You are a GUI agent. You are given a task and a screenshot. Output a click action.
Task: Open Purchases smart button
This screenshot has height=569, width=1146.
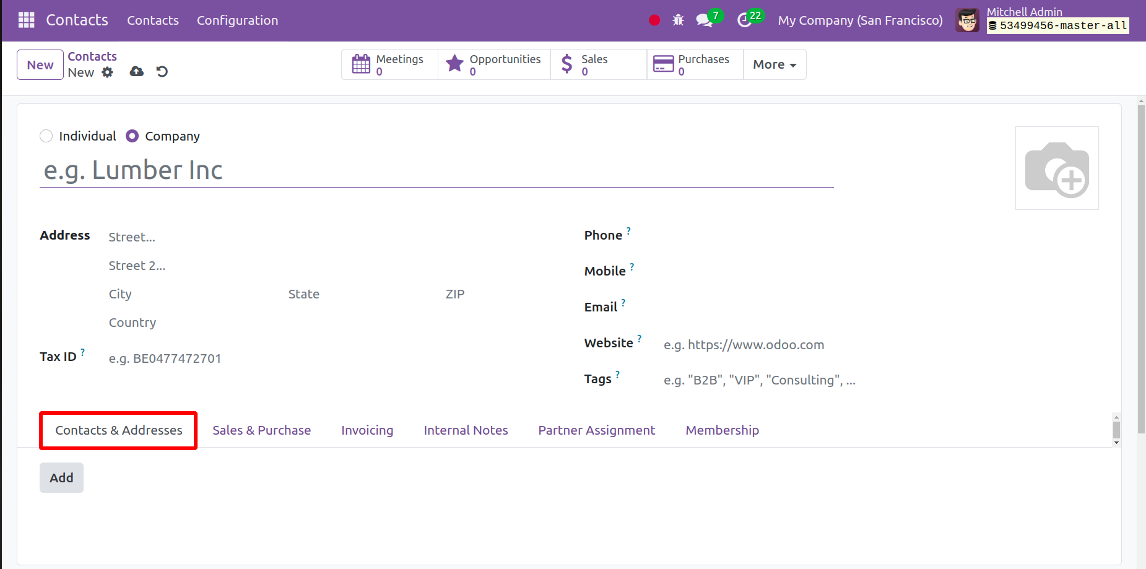(695, 64)
